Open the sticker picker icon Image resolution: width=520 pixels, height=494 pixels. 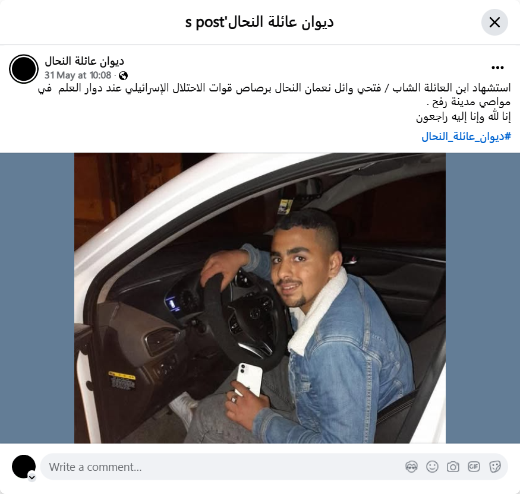495,467
